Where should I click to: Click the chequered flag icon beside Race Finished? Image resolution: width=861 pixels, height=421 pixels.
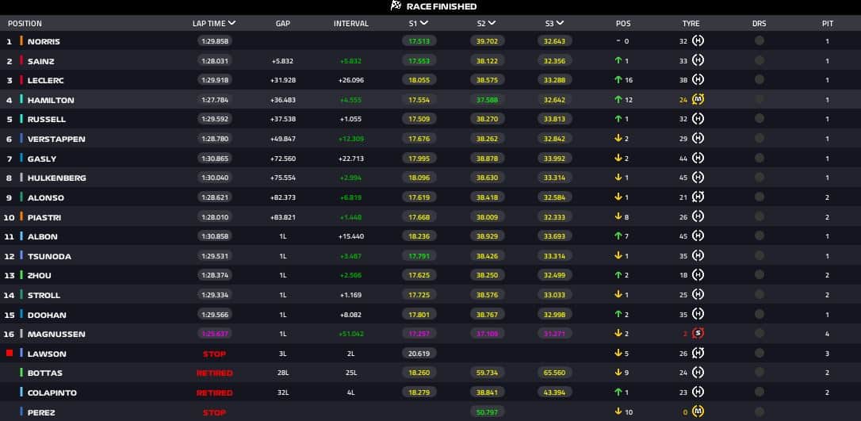396,6
